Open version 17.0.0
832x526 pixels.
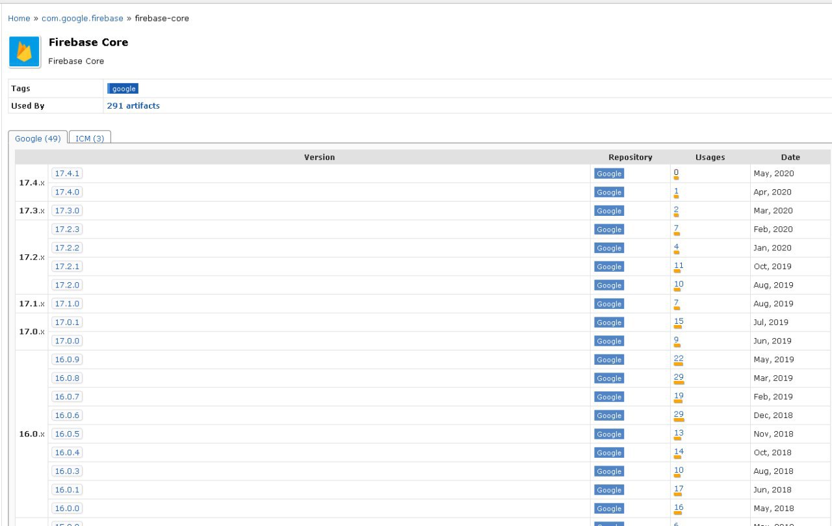pos(67,341)
